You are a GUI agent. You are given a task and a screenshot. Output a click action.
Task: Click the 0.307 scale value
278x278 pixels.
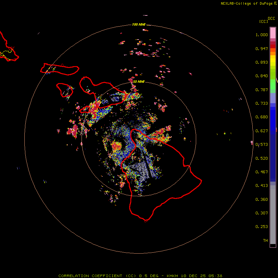pyautogui.click(x=262, y=213)
